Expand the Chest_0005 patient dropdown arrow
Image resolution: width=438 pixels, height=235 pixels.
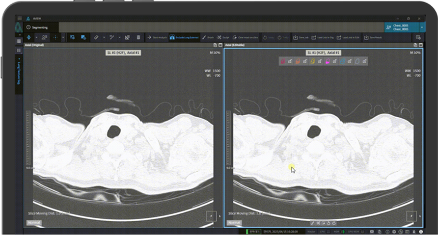422,27
